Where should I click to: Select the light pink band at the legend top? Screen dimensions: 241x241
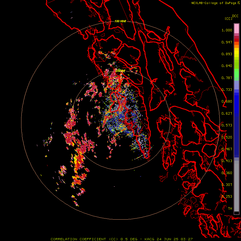tap(236, 28)
